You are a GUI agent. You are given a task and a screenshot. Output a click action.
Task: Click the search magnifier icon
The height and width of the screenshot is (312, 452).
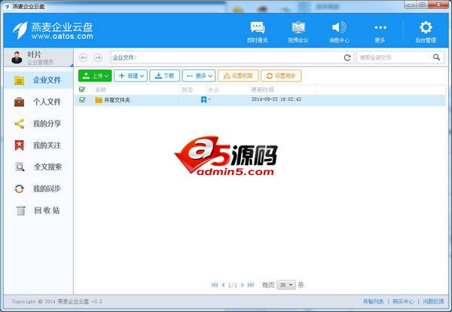[x=436, y=57]
